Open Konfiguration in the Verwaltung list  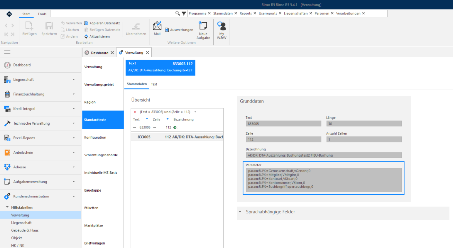tap(103, 138)
